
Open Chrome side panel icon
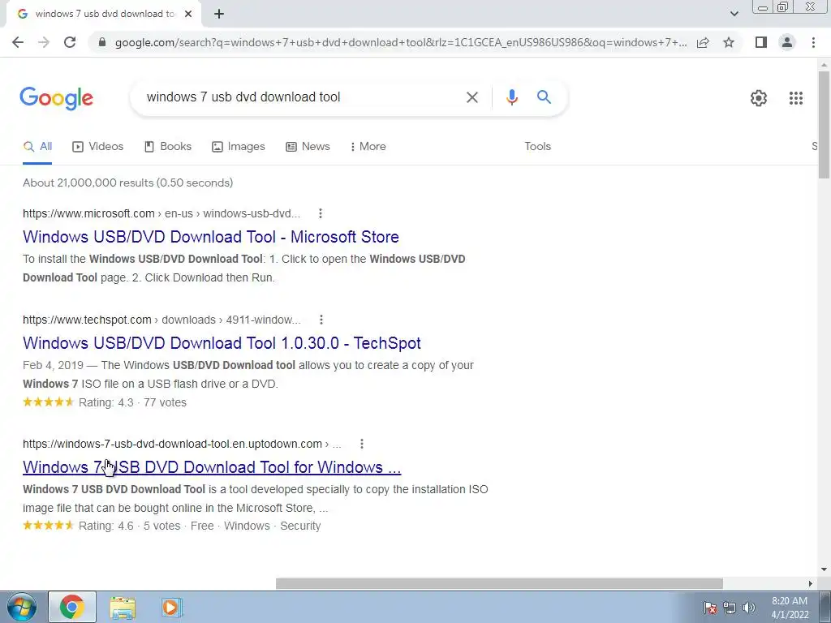tap(761, 42)
